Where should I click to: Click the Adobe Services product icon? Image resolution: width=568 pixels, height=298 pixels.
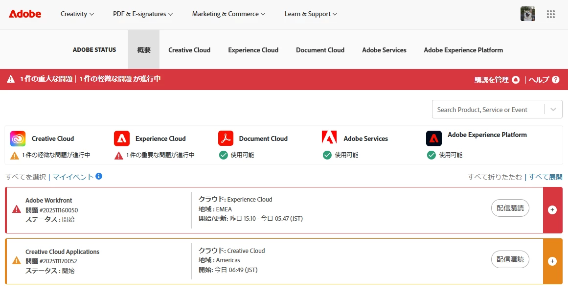click(329, 138)
